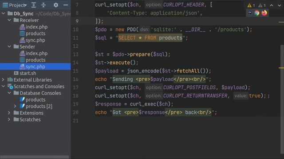Hide the Project tool window

(66, 5)
